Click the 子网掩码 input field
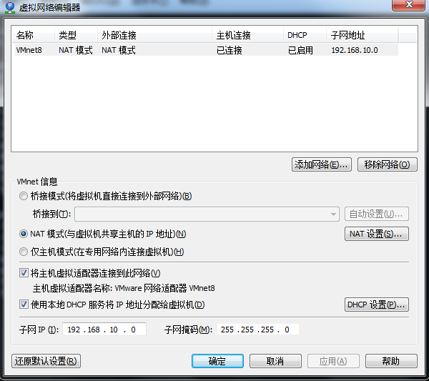The height and width of the screenshot is (381, 429). tap(257, 330)
